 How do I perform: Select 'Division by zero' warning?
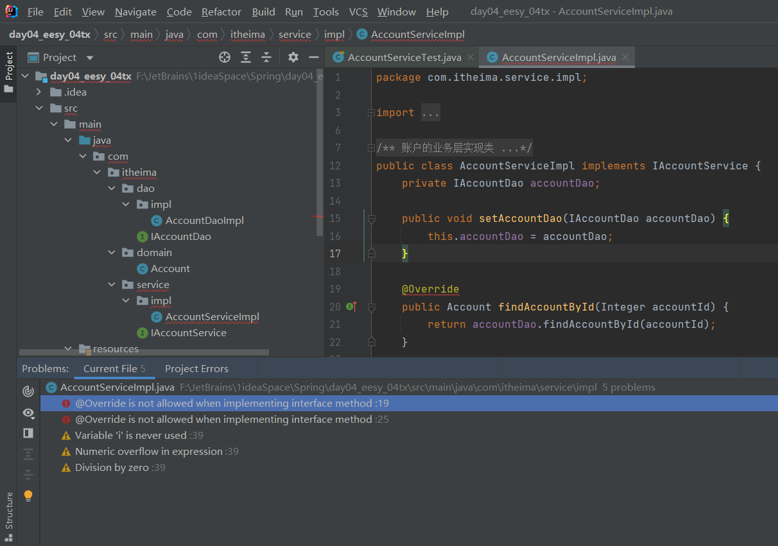tap(408, 467)
